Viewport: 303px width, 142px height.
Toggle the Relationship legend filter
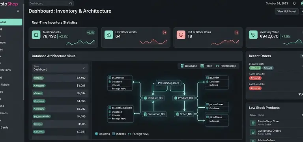pos(226,66)
